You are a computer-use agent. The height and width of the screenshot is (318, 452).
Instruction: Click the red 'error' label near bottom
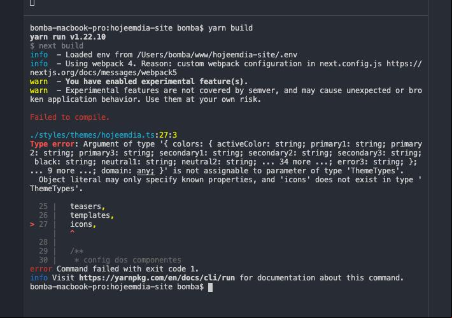coord(41,269)
